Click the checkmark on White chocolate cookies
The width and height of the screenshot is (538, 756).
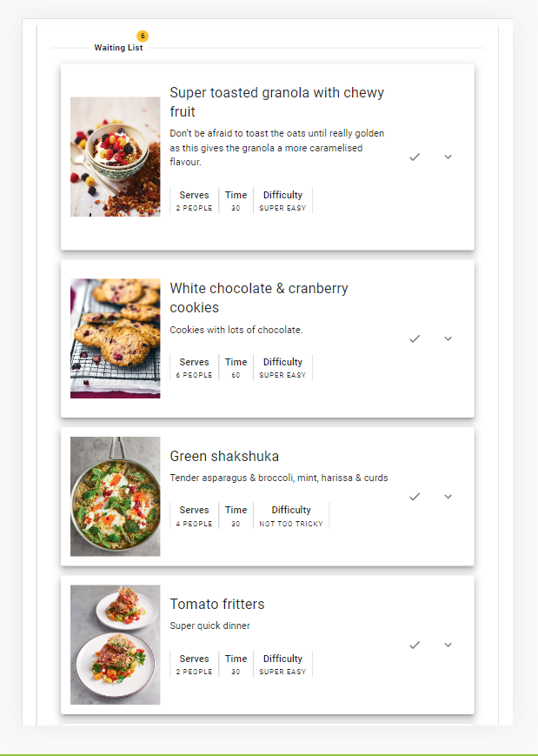point(415,338)
